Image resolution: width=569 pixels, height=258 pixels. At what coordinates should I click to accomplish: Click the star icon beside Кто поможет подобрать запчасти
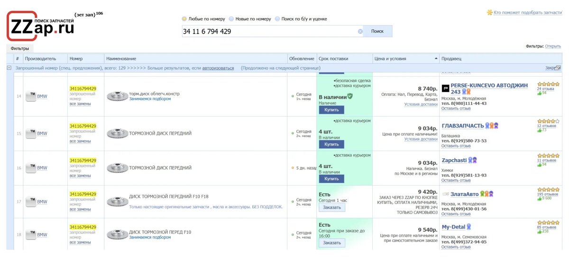[x=490, y=12]
